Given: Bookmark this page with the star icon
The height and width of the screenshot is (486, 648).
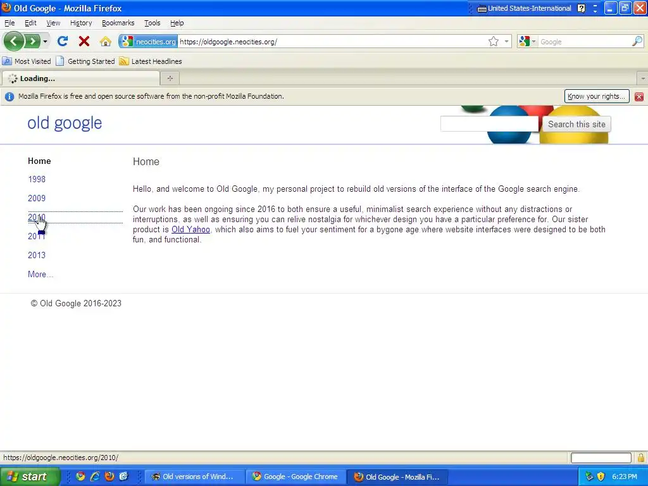Looking at the screenshot, I should tap(493, 41).
